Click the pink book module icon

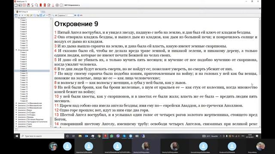click(24, 5)
